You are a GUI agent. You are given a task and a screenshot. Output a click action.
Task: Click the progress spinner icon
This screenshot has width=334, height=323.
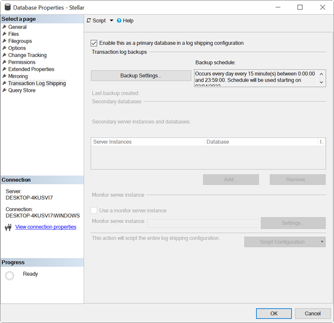pos(10,275)
